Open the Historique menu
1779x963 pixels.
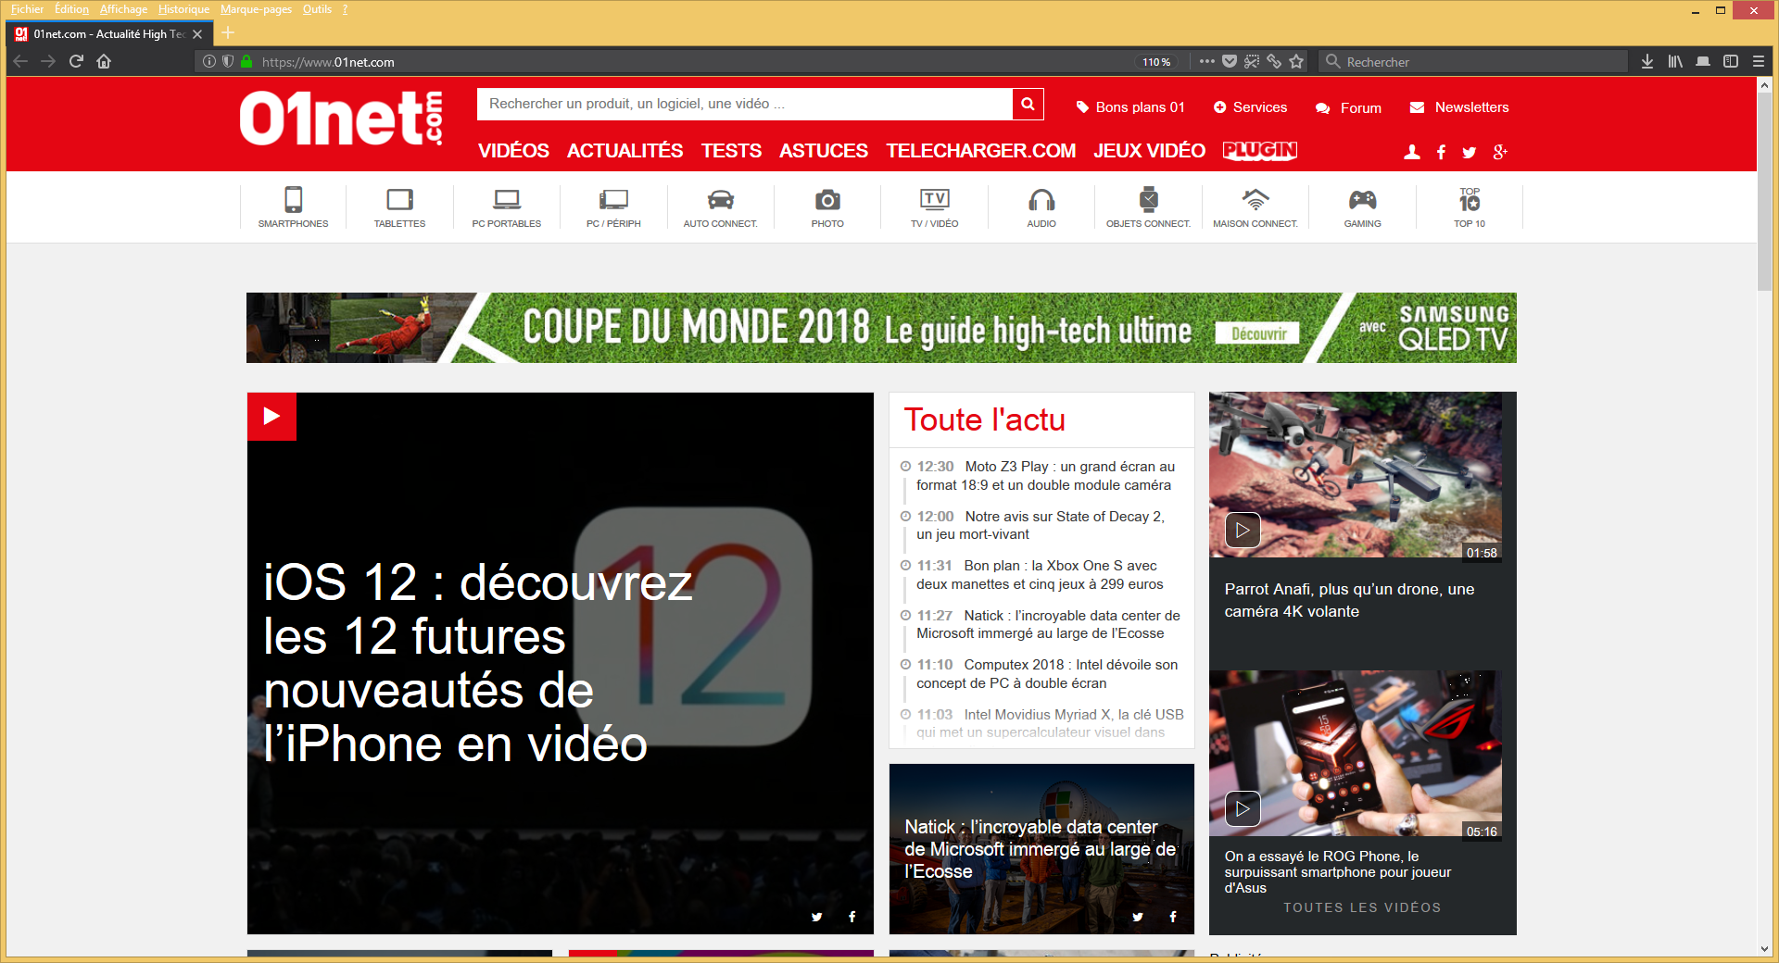click(x=183, y=9)
